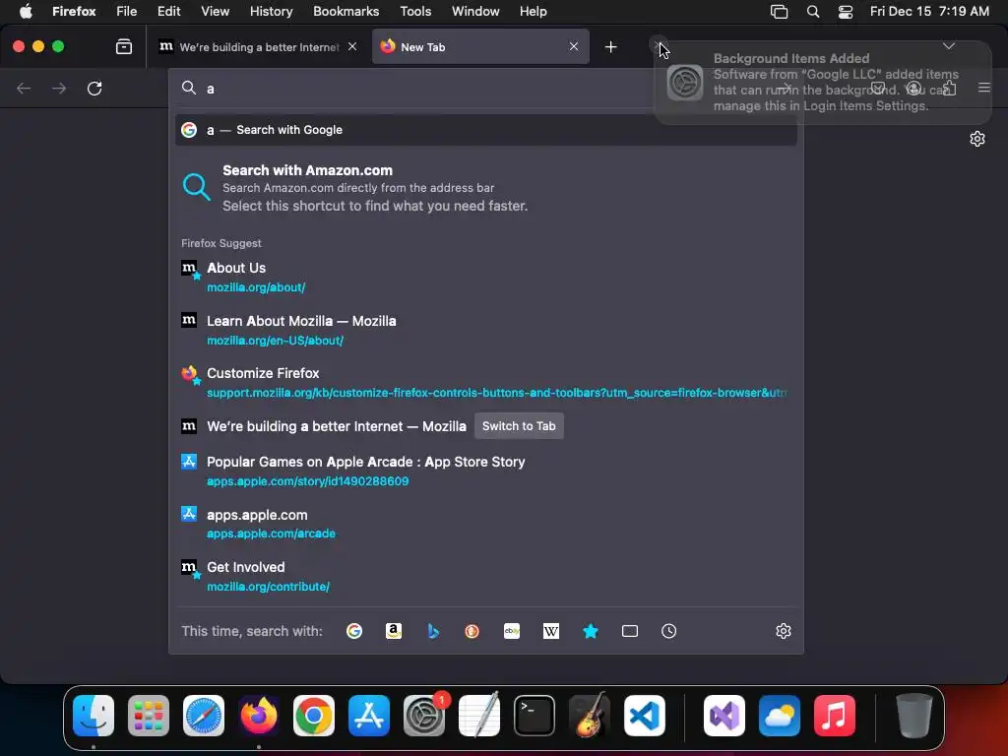Image resolution: width=1008 pixels, height=756 pixels.
Task: Close the New Tab tab
Action: click(574, 46)
